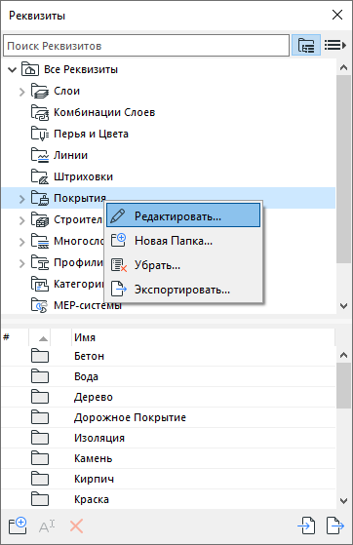Screen dimensions: 353x545
Task: Open the Линии tree item
Action: click(70, 155)
